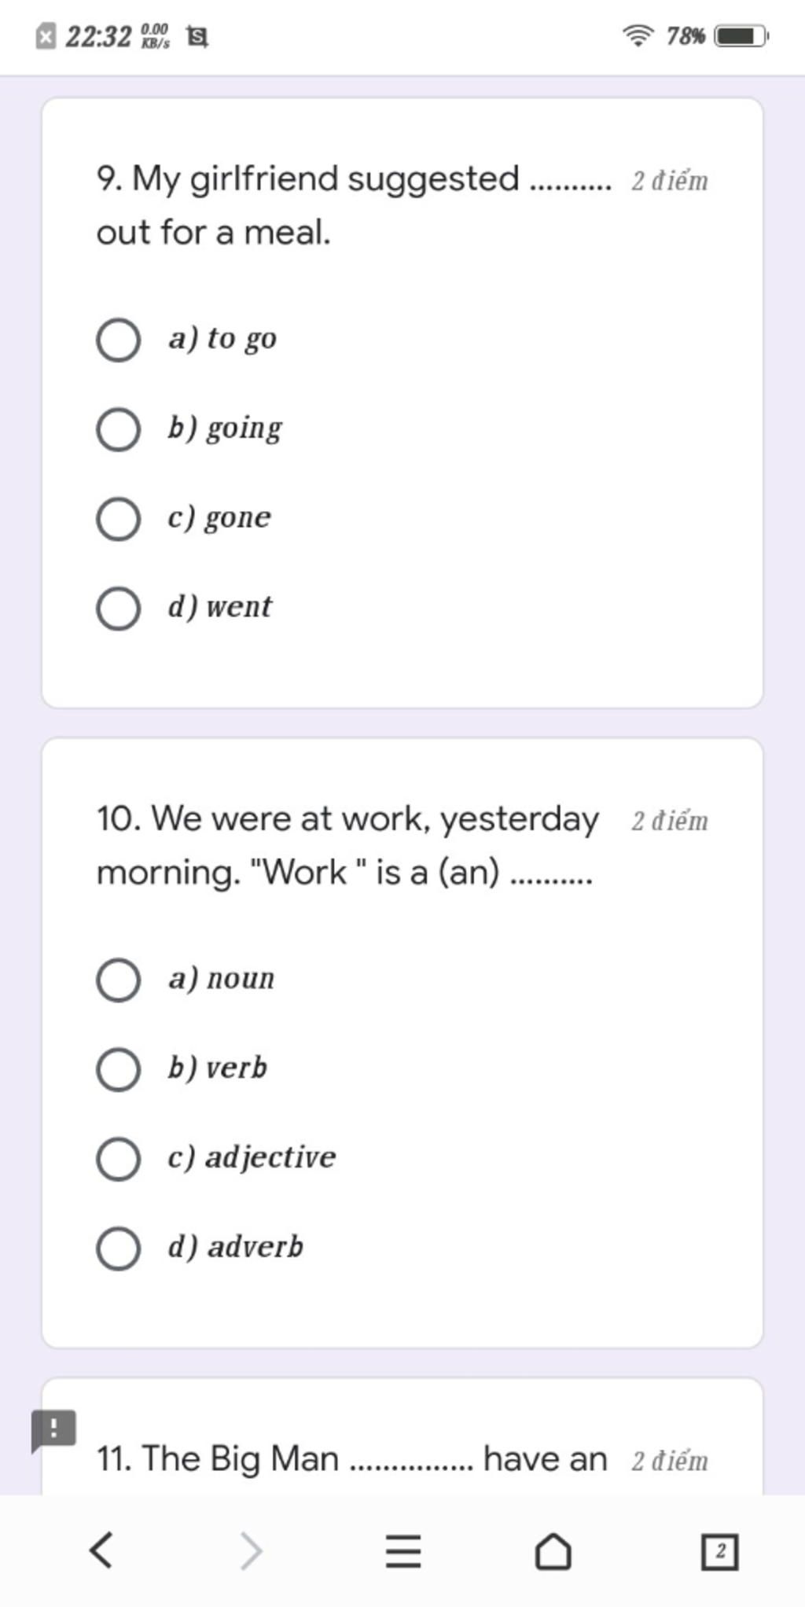Tap the feedback exclamation icon
The height and width of the screenshot is (1607, 805).
[53, 1429]
